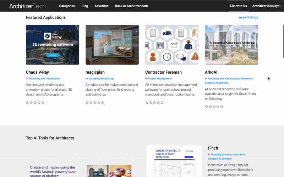
Task: Rate Contractor Foreman two stars
Action: pyautogui.click(x=151, y=102)
